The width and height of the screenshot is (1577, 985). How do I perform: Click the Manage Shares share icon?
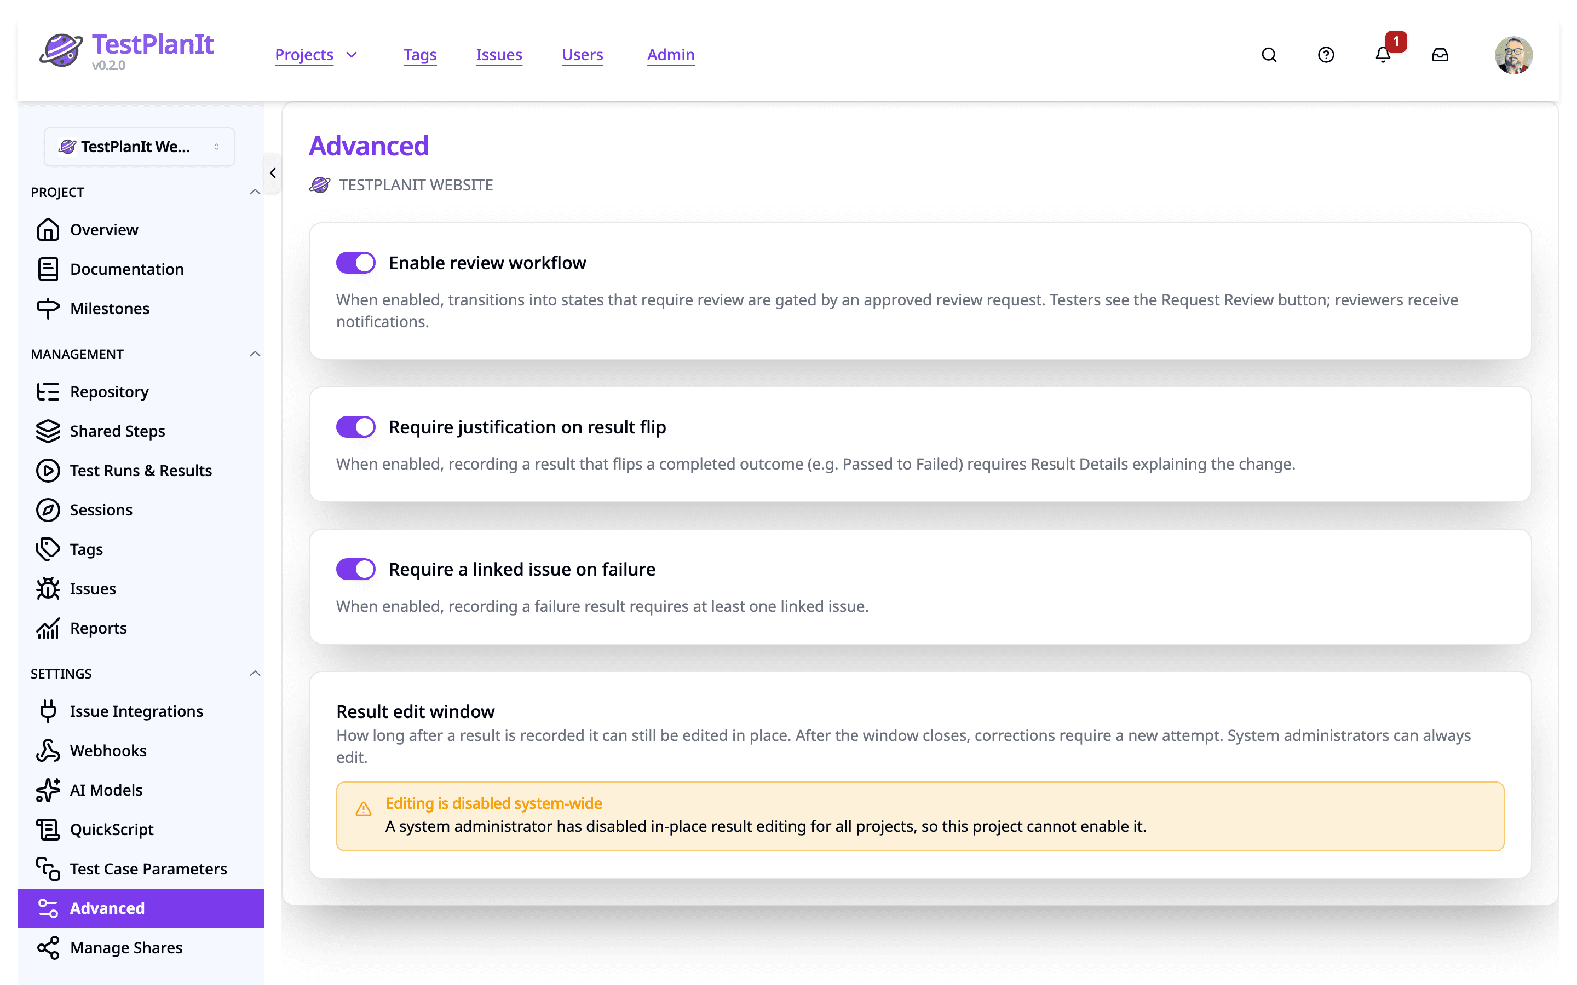pyautogui.click(x=48, y=947)
